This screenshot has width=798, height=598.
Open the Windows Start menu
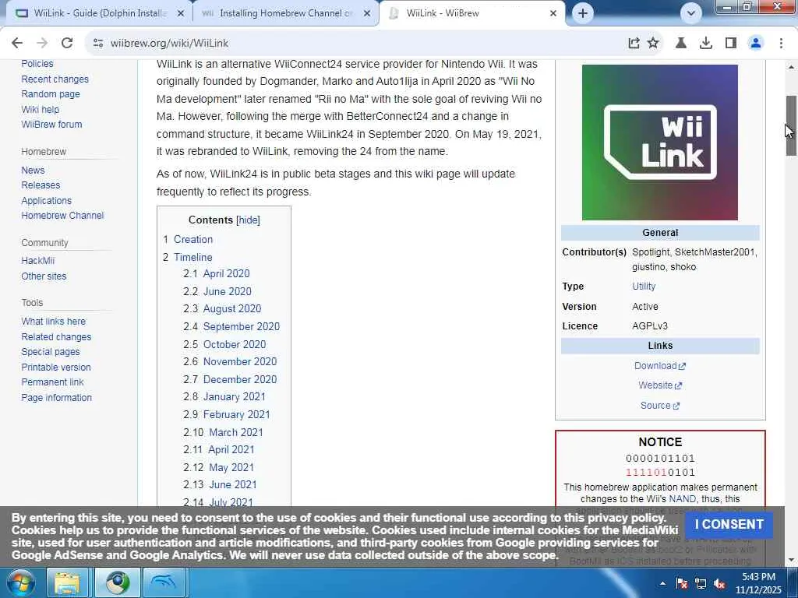pos(20,582)
